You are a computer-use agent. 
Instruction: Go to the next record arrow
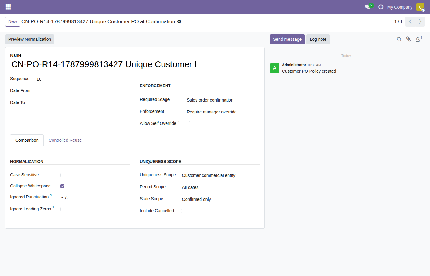pos(420,21)
